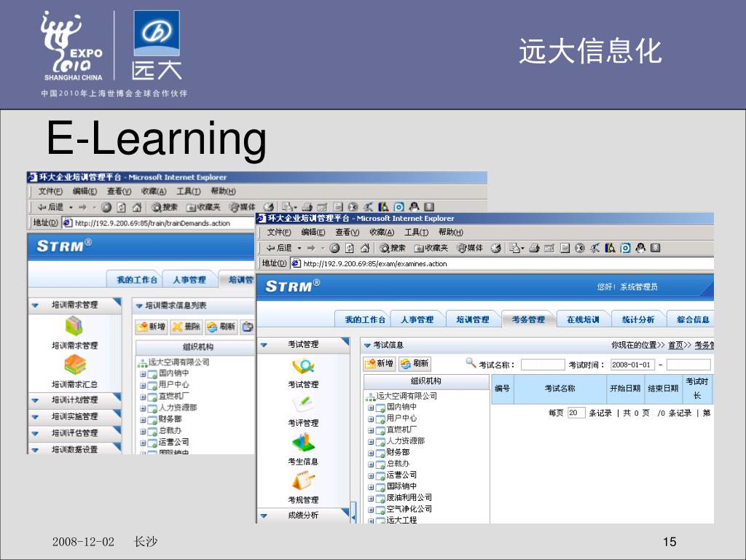Open 编辑 menu in front IE window

pyautogui.click(x=313, y=233)
